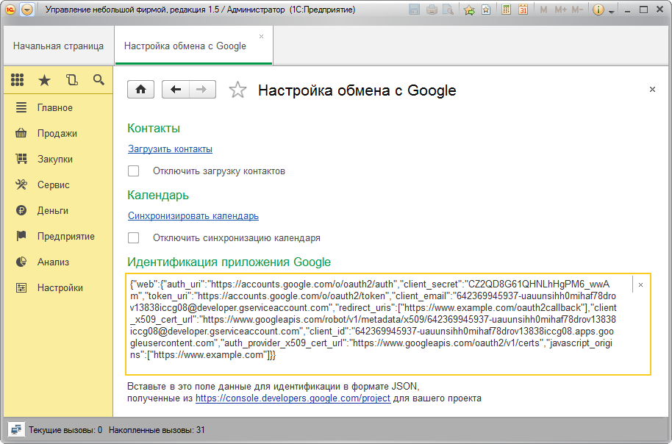The width and height of the screenshot is (672, 444).
Task: Click the Загрузить контакты link
Action: tap(170, 148)
